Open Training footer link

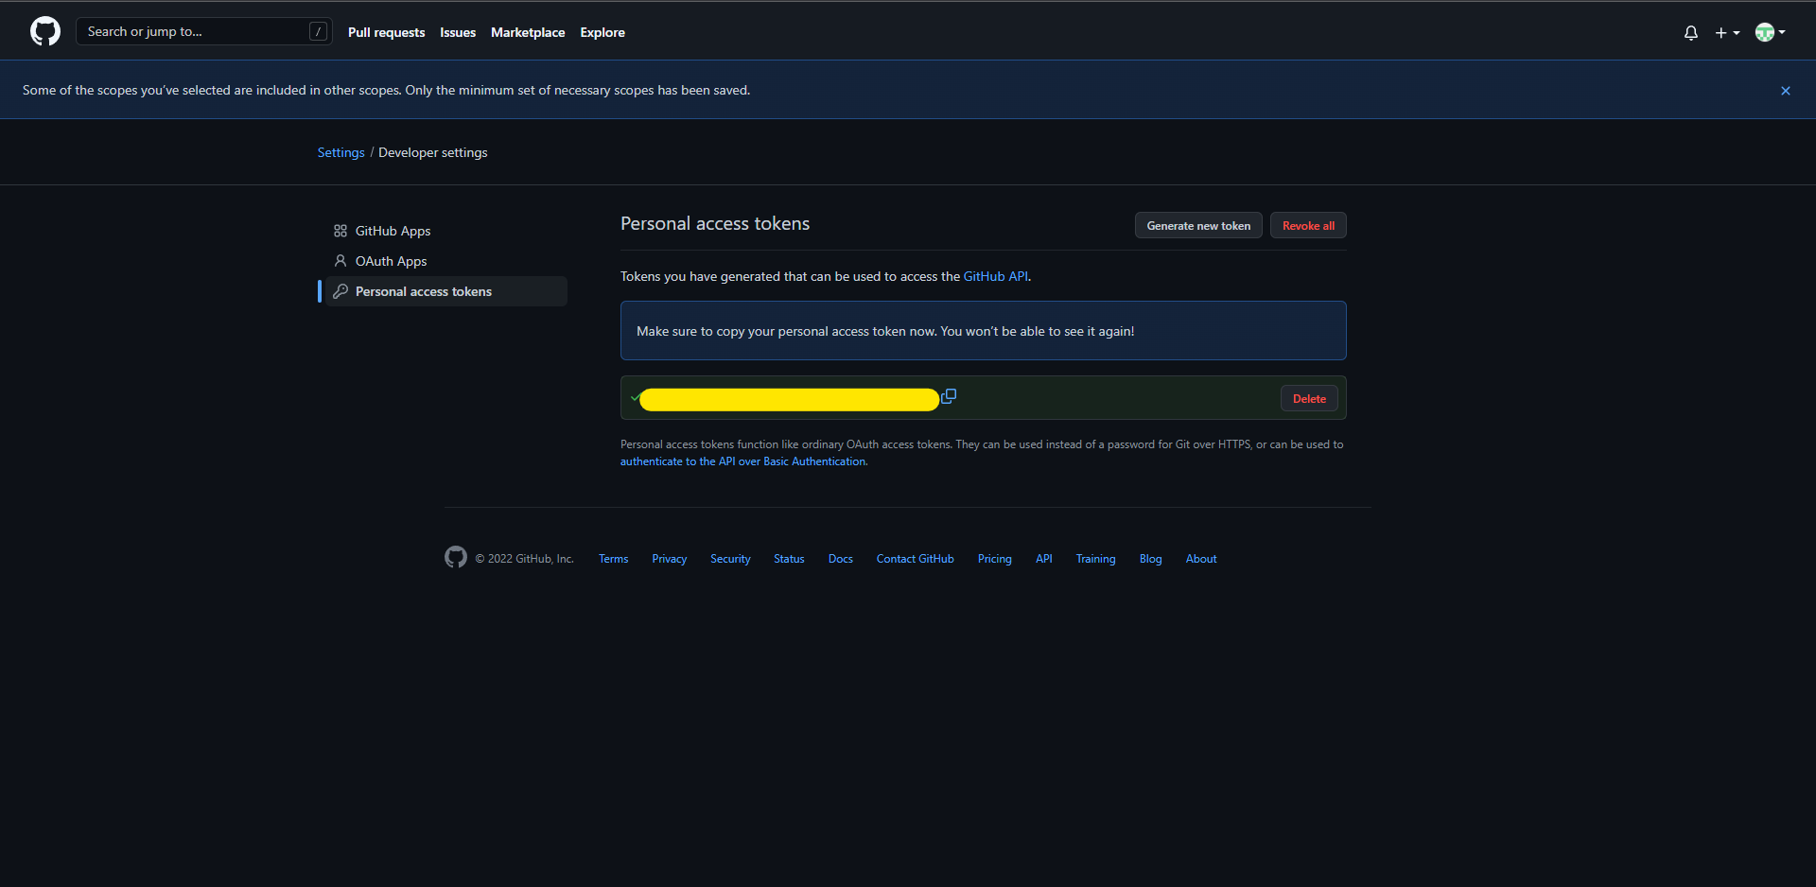tap(1095, 559)
